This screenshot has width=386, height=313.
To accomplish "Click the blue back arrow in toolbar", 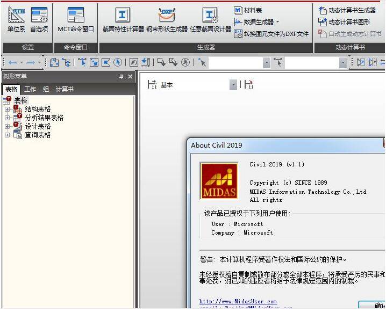I will point(13,63).
